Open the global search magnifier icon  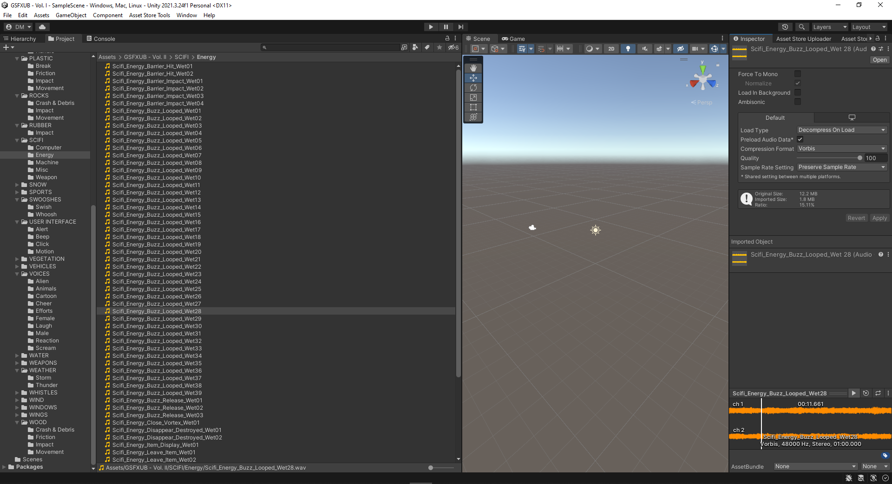click(801, 27)
